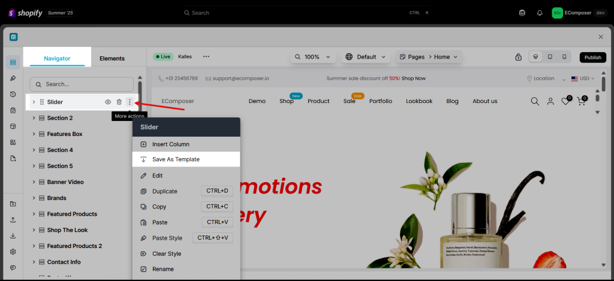Click the search magnifier in store preview

click(535, 101)
